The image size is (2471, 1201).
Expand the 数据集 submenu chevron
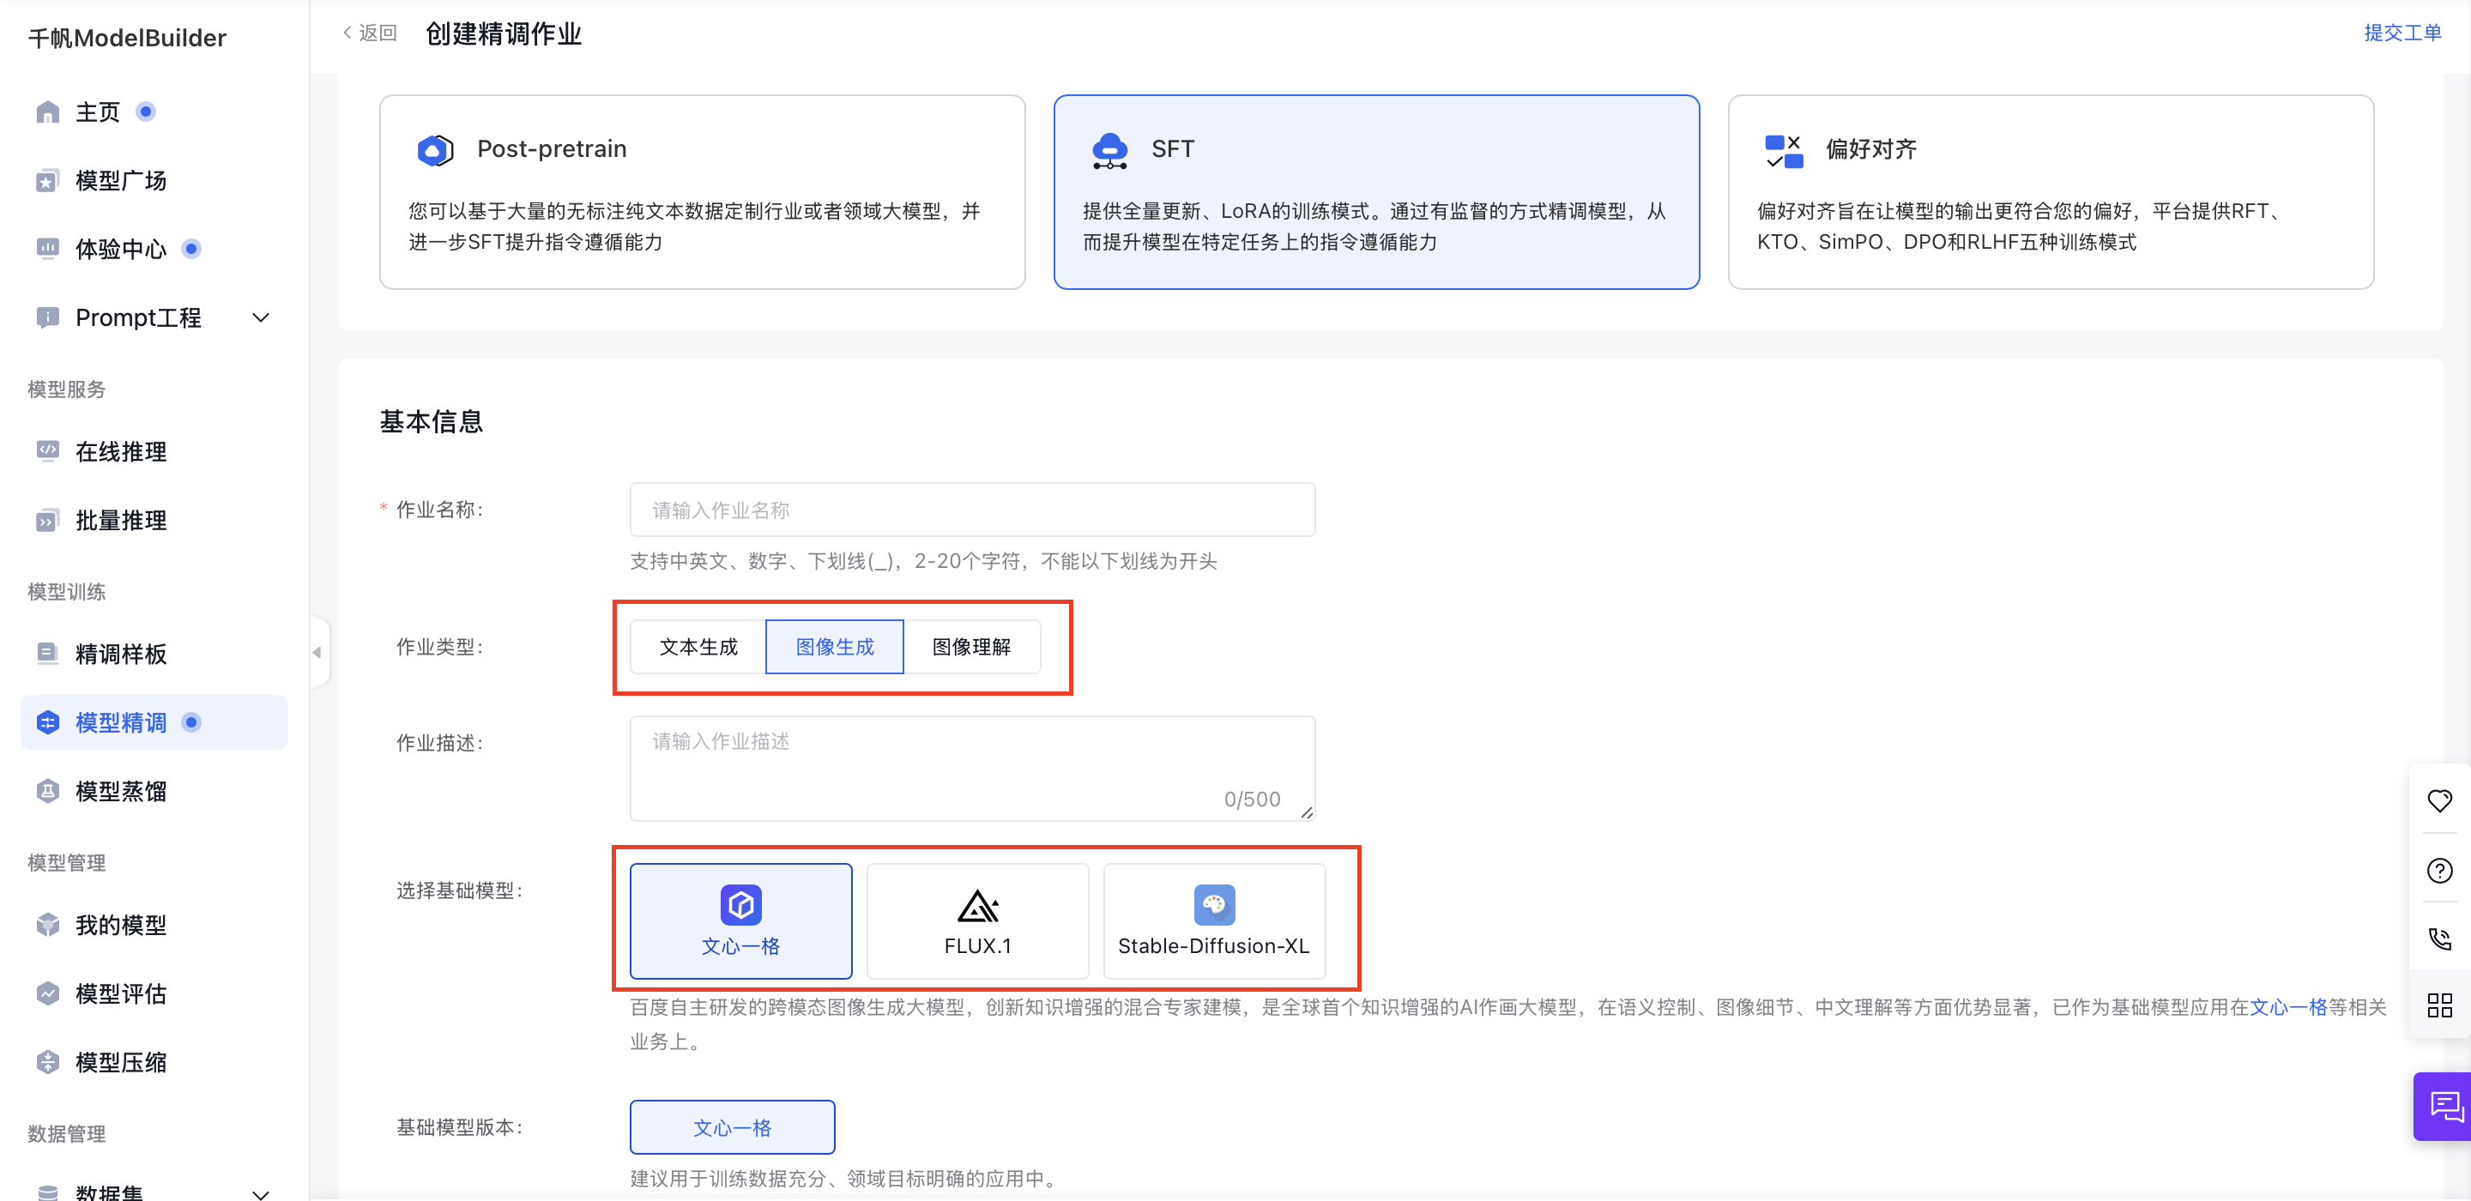260,1193
